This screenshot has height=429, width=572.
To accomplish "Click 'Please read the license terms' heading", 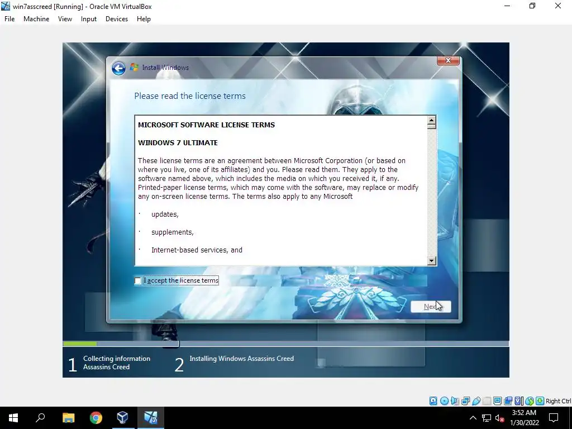I will tap(190, 96).
